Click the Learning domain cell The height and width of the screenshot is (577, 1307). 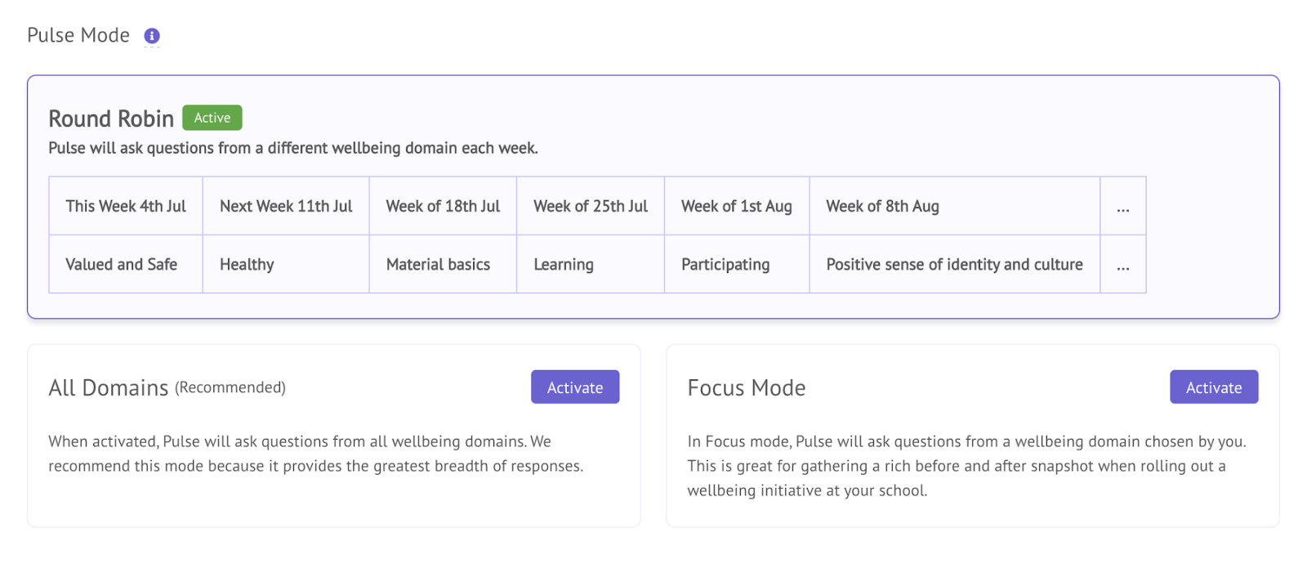[591, 265]
